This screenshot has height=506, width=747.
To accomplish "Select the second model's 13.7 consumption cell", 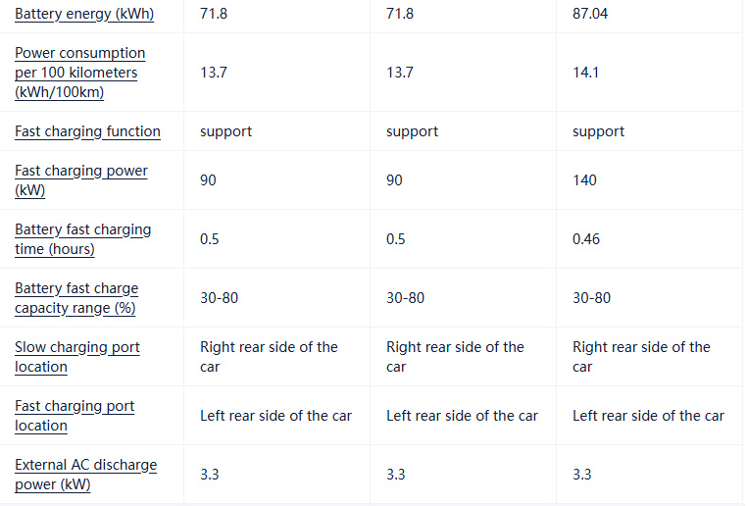I will (x=400, y=73).
